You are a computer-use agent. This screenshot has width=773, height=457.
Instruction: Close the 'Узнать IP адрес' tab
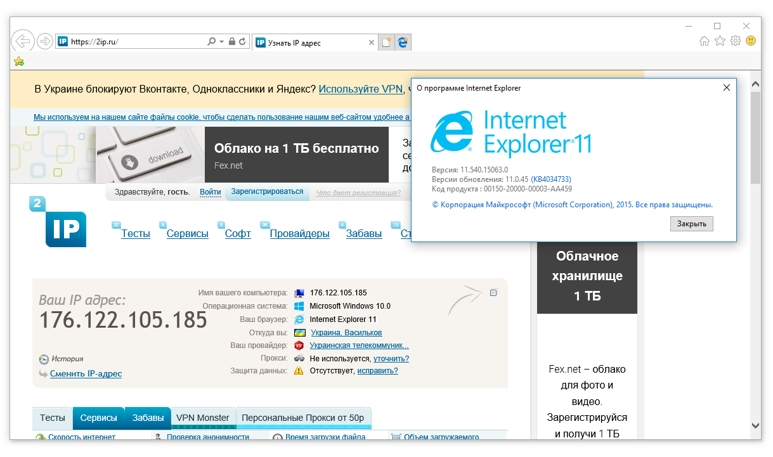click(x=372, y=42)
